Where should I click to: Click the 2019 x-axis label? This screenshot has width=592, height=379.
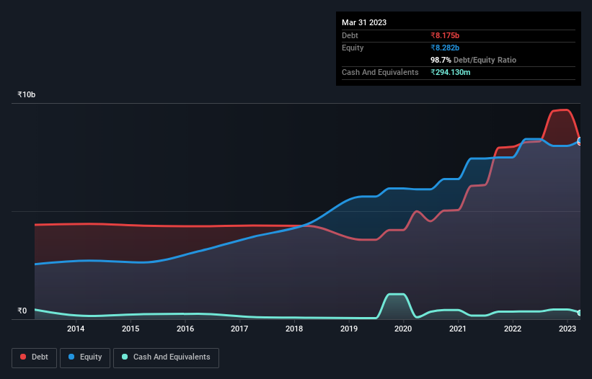[349, 329]
